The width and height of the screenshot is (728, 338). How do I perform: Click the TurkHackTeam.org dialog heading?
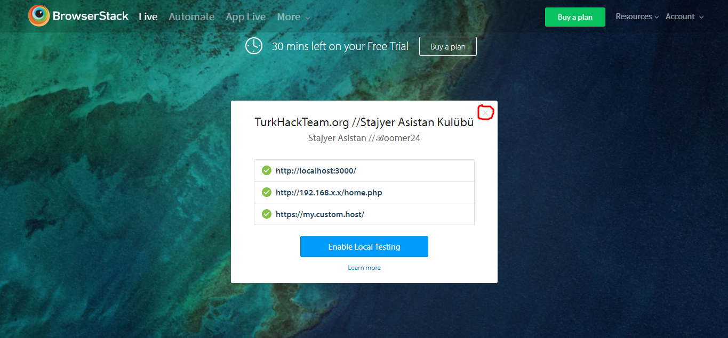coord(364,122)
